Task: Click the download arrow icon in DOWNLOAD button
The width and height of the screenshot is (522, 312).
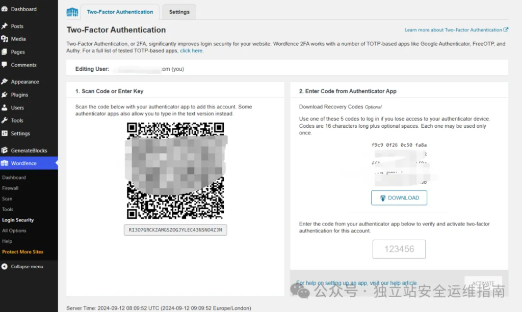Action: coord(382,198)
